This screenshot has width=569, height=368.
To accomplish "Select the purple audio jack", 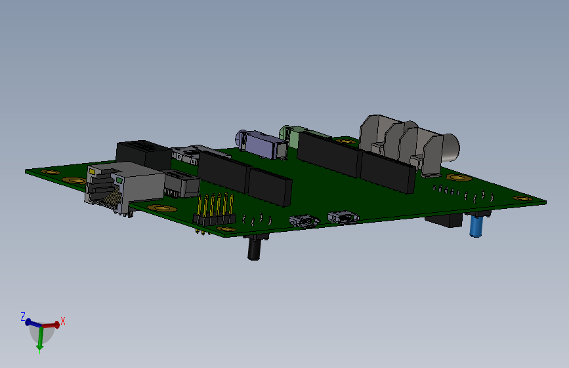I will tap(262, 145).
